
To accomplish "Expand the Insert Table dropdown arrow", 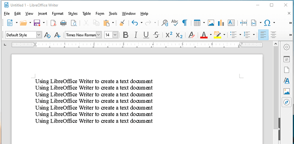I will coord(204,23).
